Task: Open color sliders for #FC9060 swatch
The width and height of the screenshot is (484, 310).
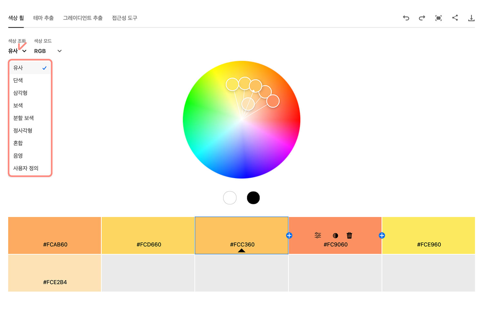Action: [318, 235]
